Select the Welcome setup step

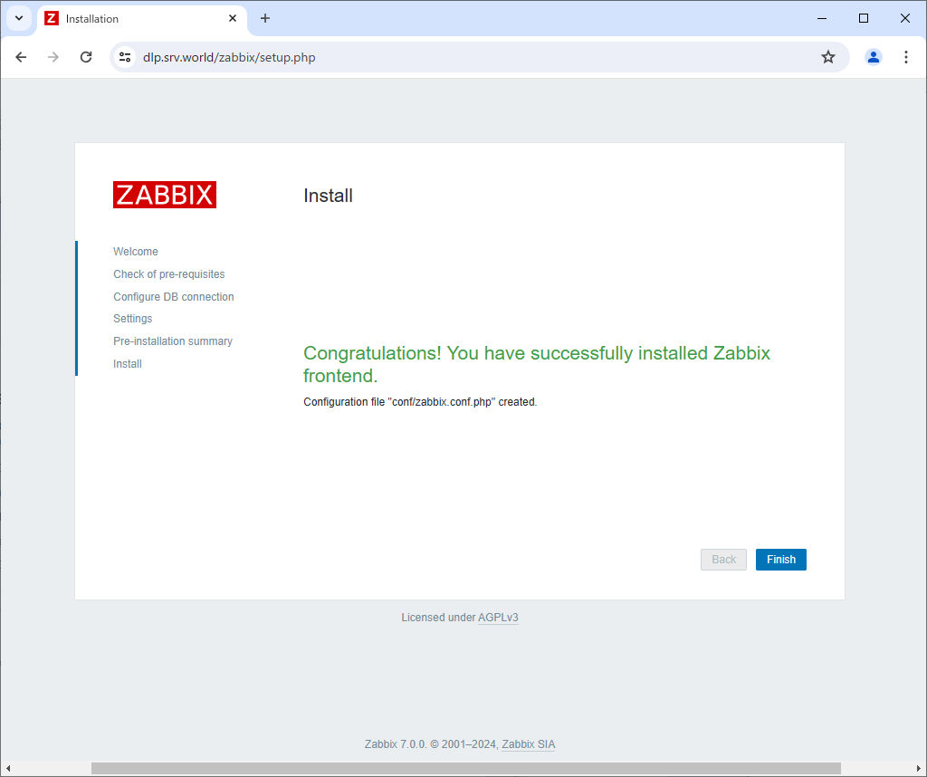click(136, 252)
